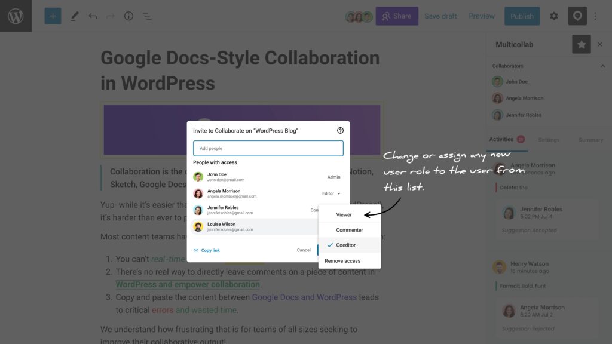The width and height of the screenshot is (612, 344).
Task: Open the block inserter plus button
Action: [x=53, y=16]
